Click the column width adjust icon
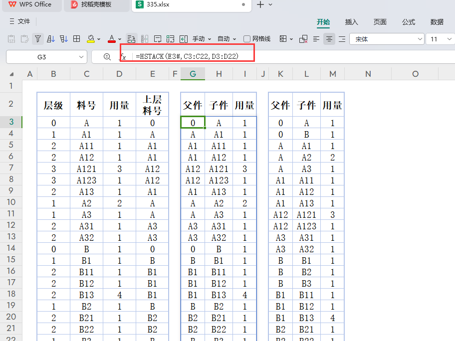The image size is (455, 341). pyautogui.click(x=145, y=39)
